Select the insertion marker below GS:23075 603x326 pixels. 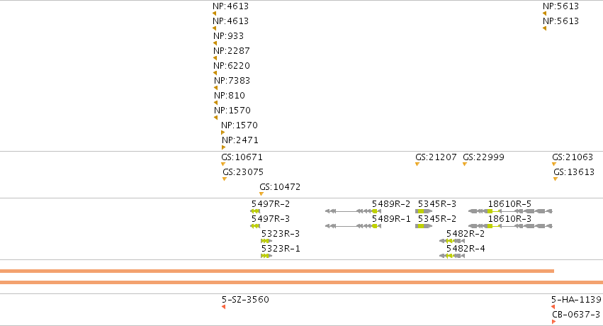pos(225,179)
